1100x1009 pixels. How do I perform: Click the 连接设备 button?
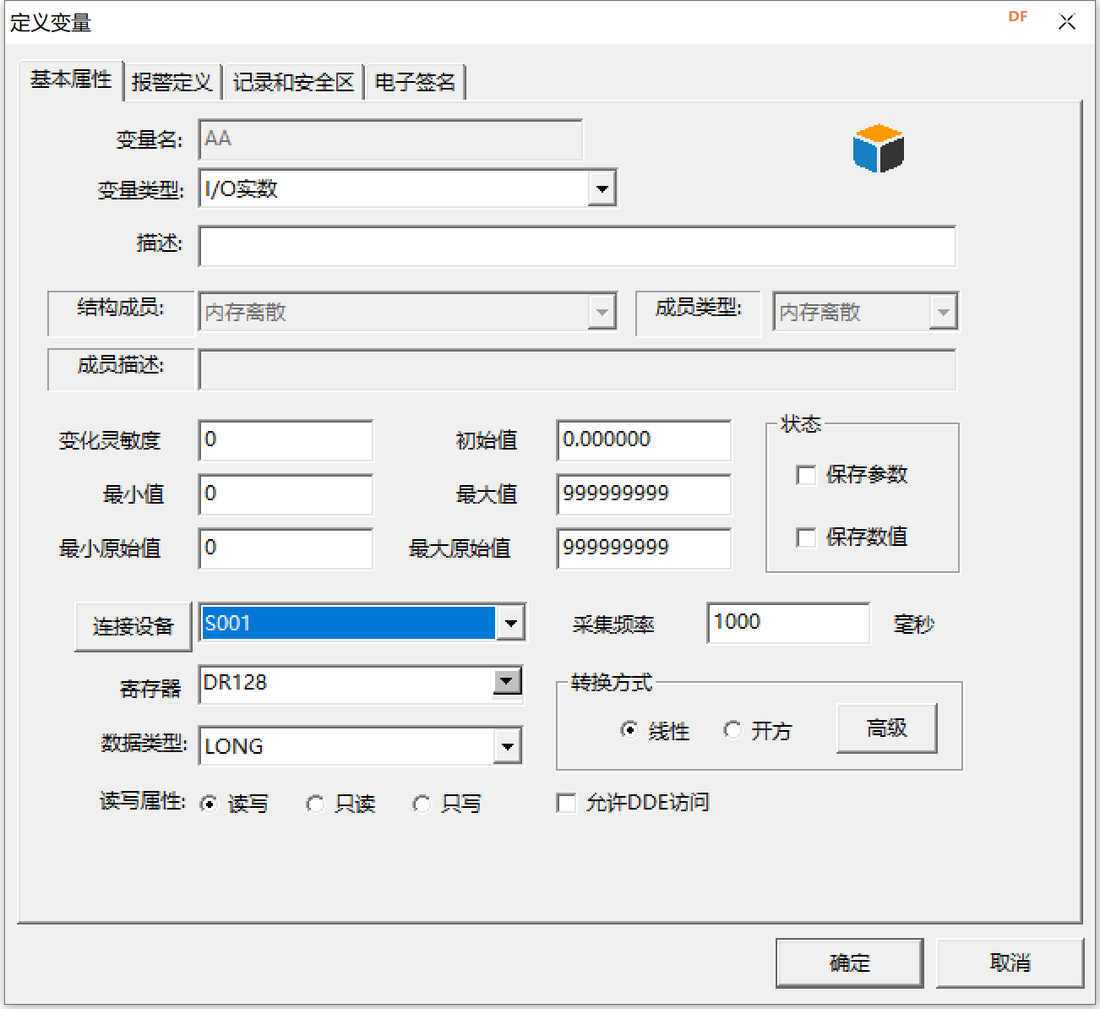coord(133,626)
